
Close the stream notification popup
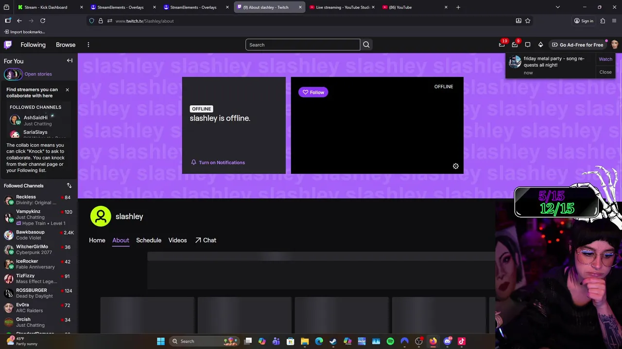point(605,72)
